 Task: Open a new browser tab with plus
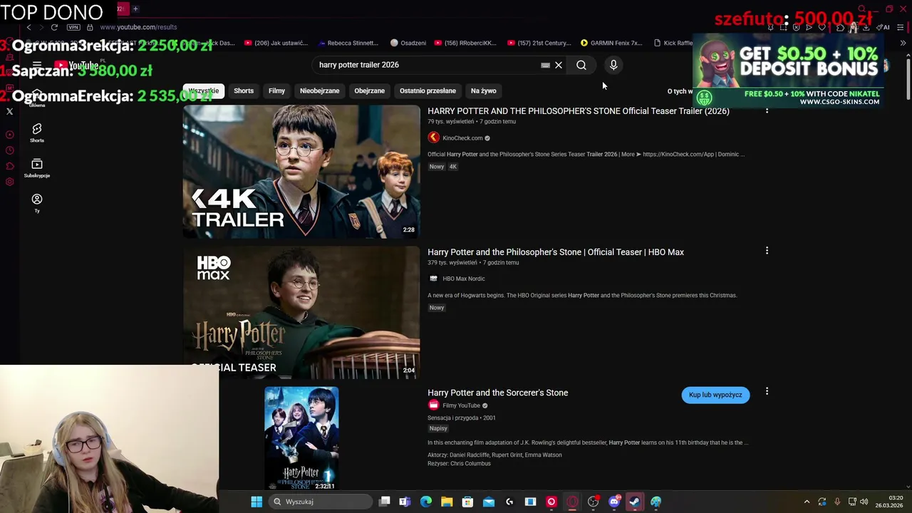click(135, 9)
